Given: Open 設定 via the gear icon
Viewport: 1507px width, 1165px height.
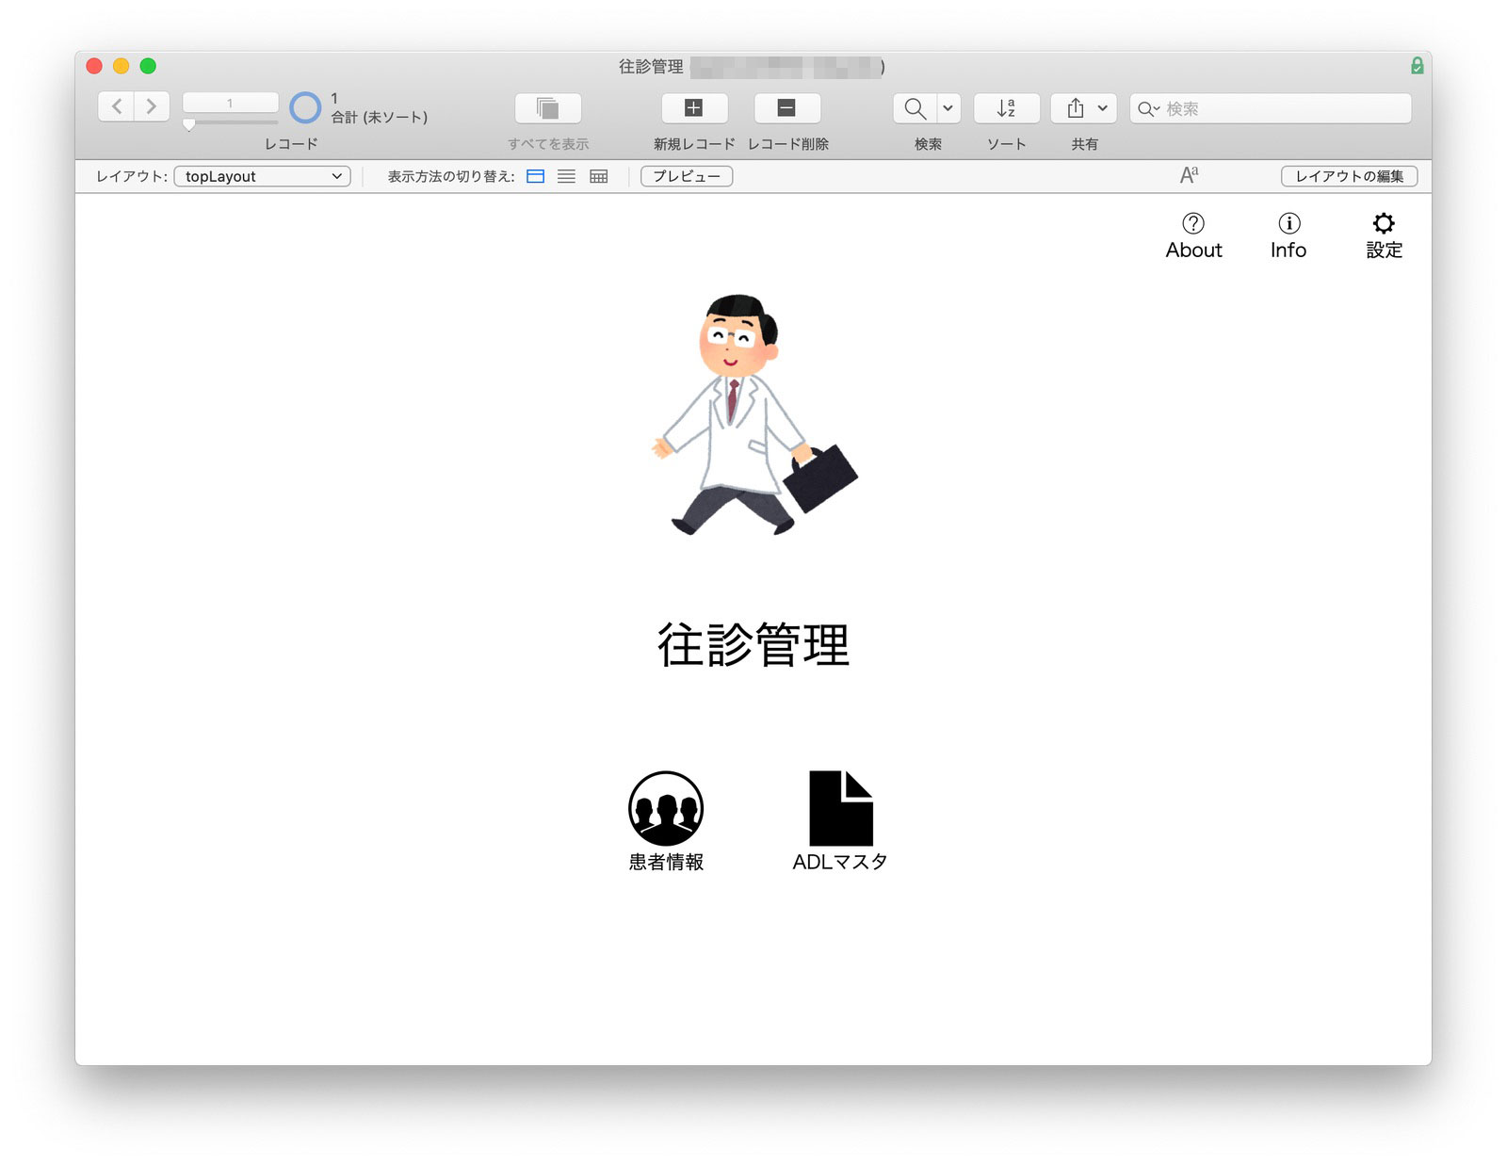Looking at the screenshot, I should click(x=1383, y=234).
